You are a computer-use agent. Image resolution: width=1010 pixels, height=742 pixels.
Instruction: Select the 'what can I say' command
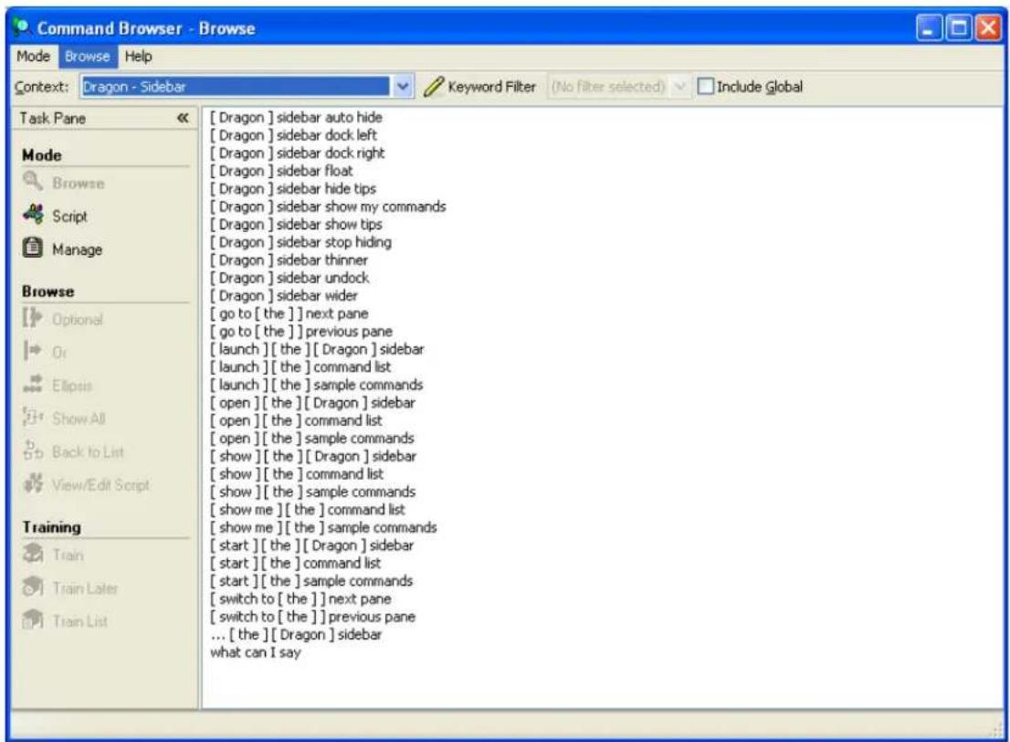[x=256, y=652]
